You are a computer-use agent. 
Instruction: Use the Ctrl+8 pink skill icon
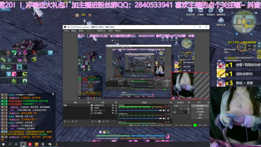pyautogui.click(x=14, y=74)
